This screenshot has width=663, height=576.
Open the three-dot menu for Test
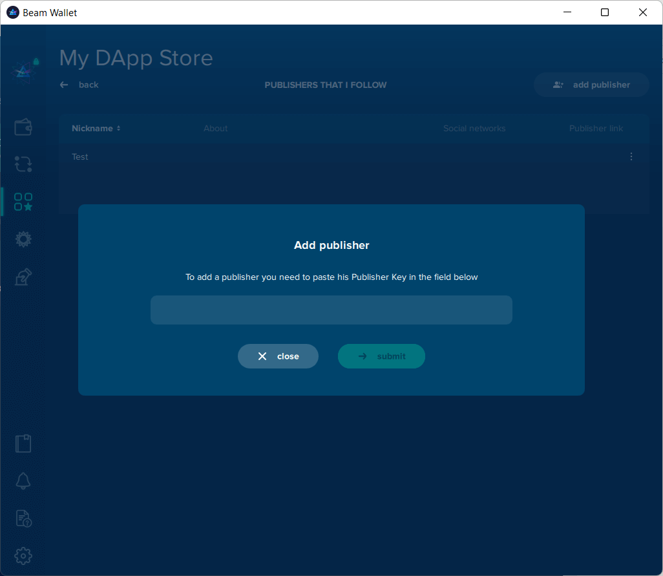click(631, 156)
